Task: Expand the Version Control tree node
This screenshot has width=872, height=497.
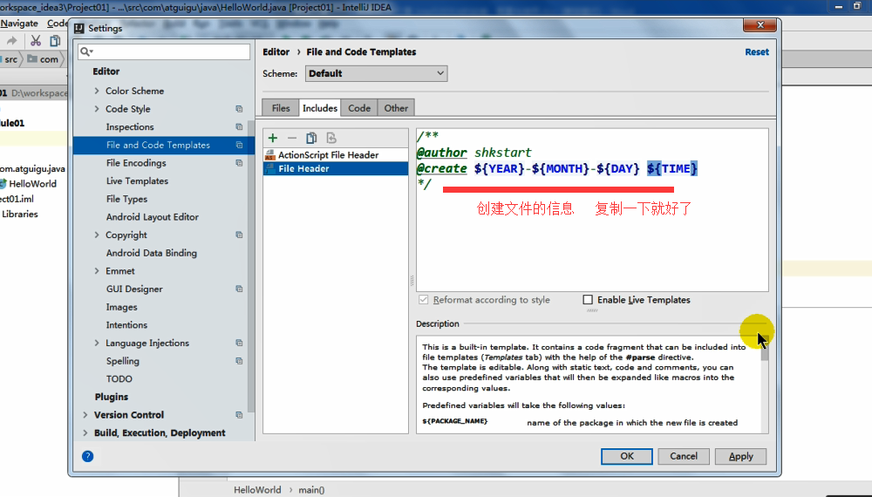Action: (85, 415)
